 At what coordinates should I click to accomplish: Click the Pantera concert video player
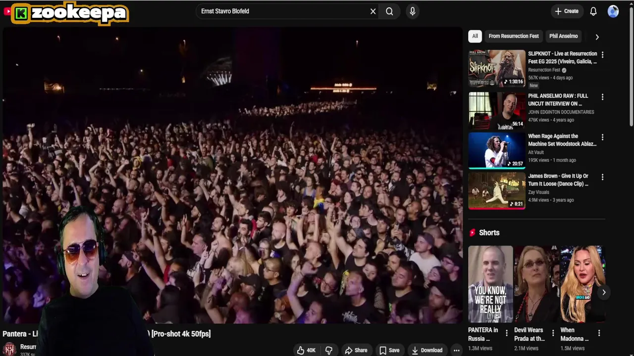[x=232, y=176]
